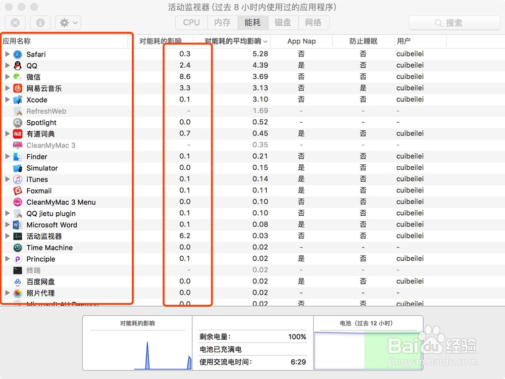Click the 照片代理 photos icon
Screen dimensions: 505x379
(18, 293)
